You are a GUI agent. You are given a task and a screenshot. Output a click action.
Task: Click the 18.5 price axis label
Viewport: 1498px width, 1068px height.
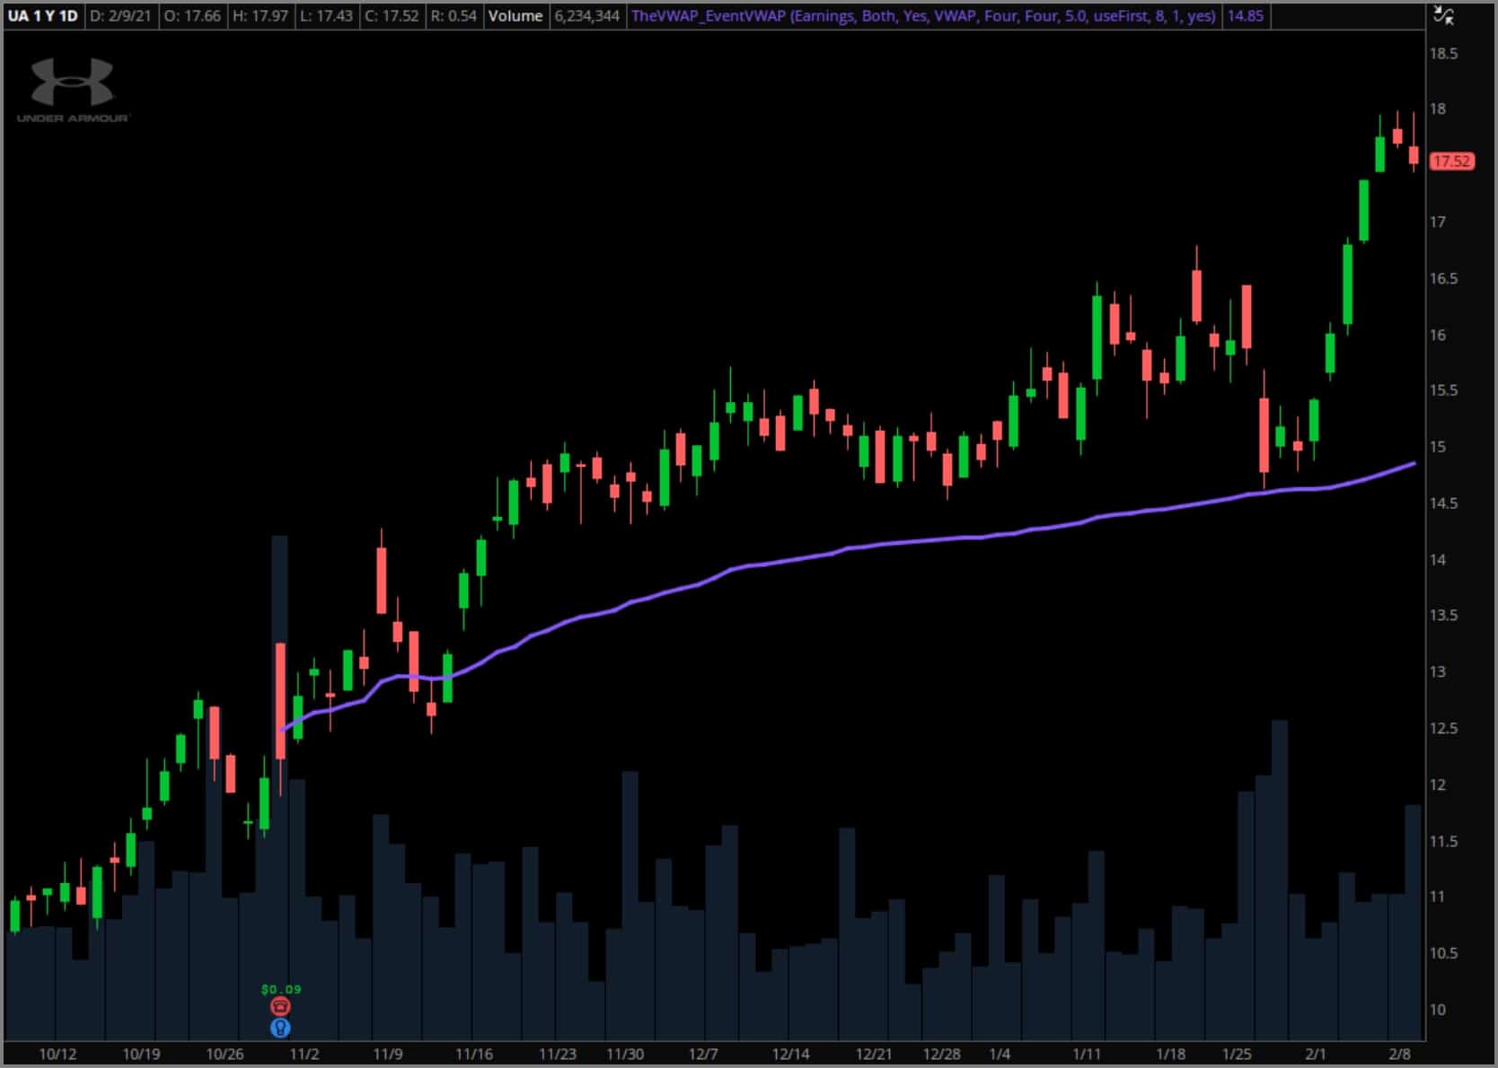(1443, 54)
